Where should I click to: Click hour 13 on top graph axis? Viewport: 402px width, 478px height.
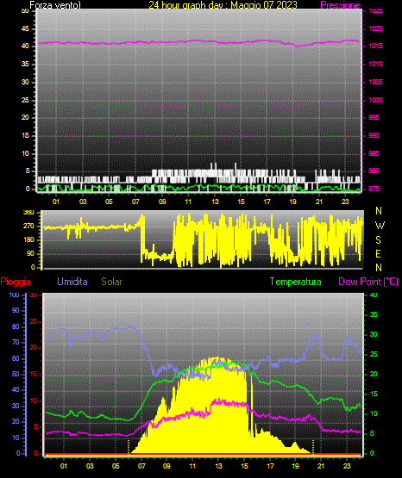[215, 202]
